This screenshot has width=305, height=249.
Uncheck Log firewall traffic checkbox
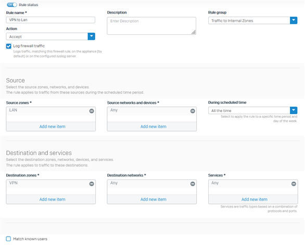[x=8, y=46]
